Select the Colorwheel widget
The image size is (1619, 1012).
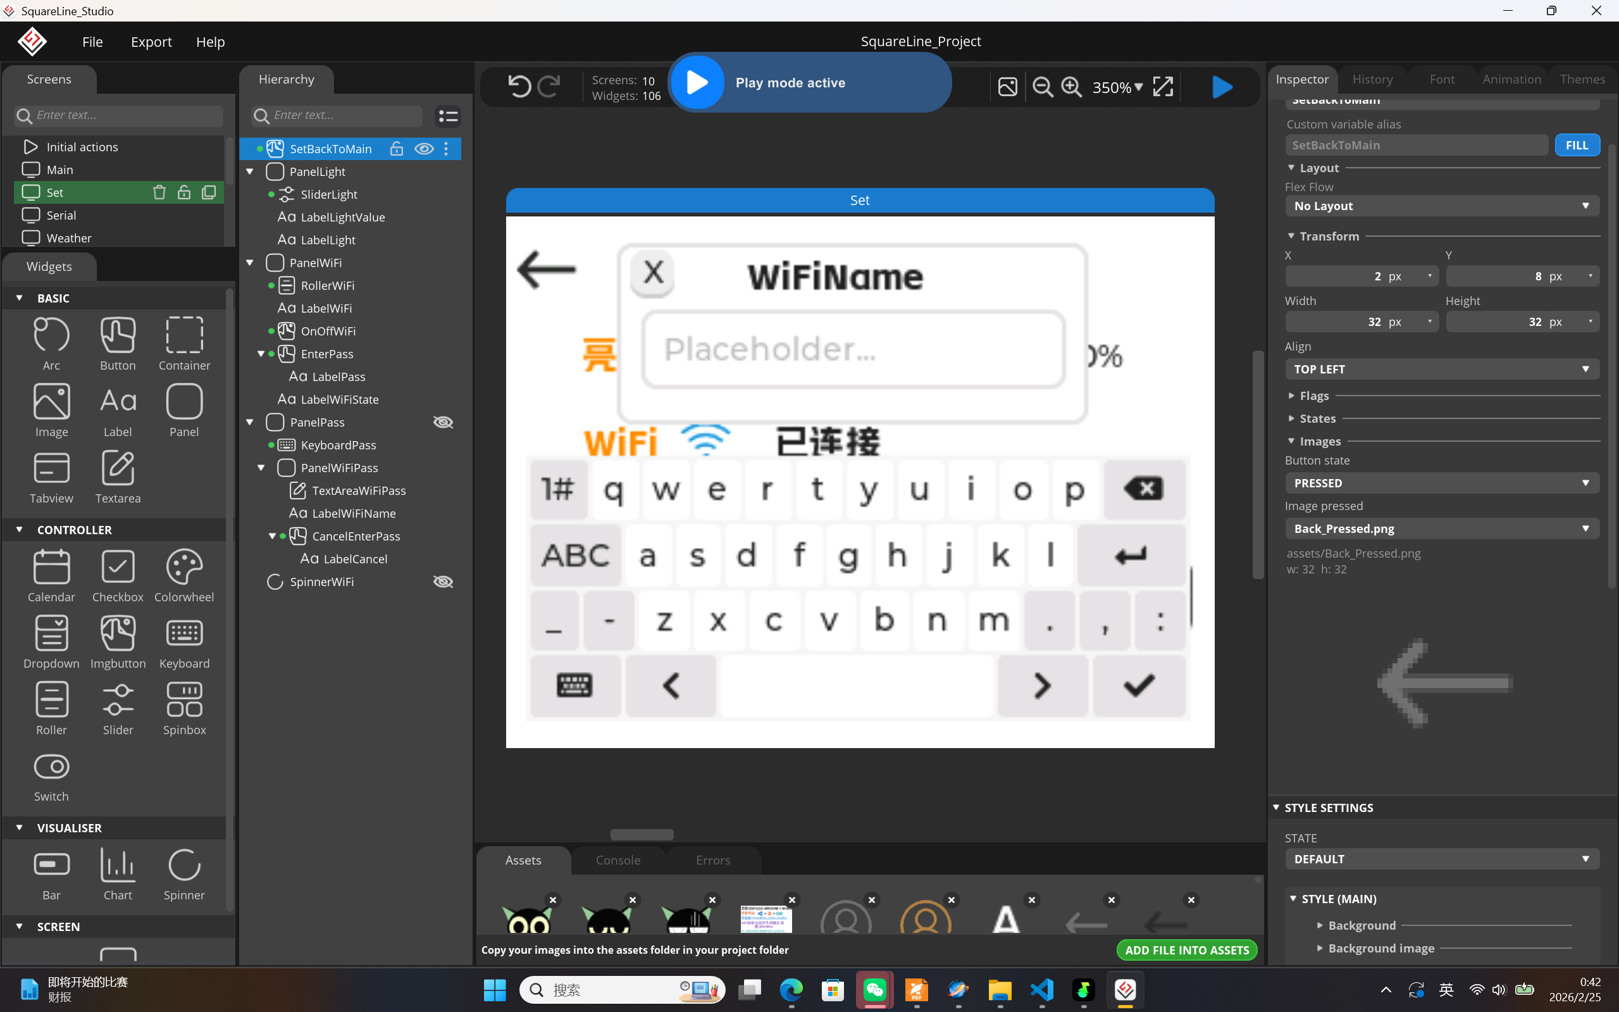coord(184,575)
